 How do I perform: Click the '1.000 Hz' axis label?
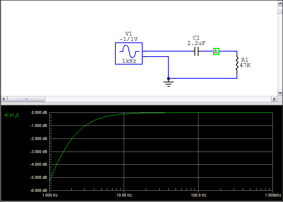[50, 195]
